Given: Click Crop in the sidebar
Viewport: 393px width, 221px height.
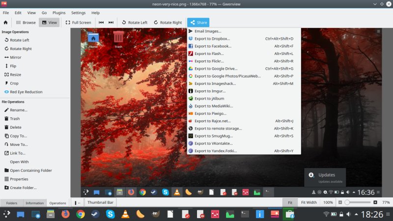Looking at the screenshot, I should [11, 83].
